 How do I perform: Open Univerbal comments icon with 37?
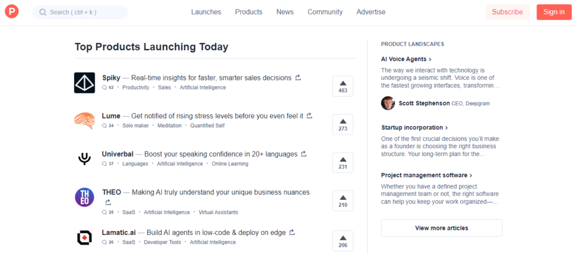[104, 164]
